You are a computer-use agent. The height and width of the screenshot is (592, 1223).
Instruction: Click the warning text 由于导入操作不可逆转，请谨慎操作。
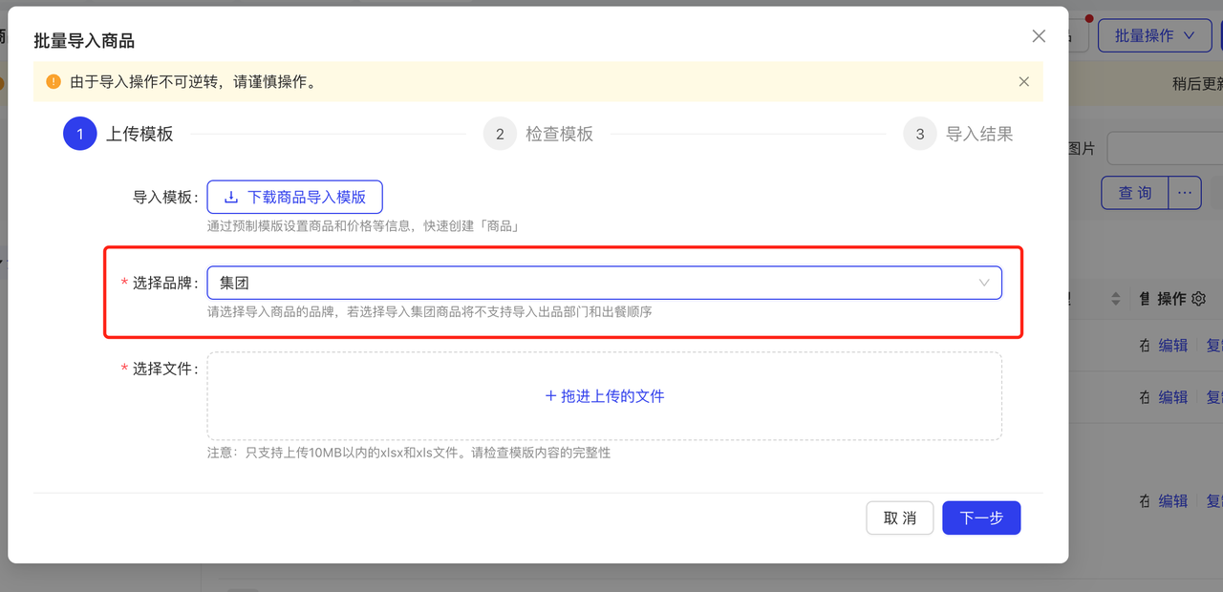193,82
